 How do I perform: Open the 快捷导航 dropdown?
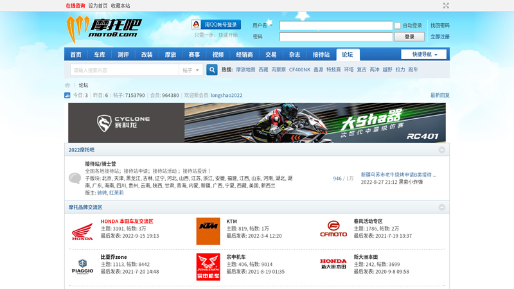tap(424, 55)
